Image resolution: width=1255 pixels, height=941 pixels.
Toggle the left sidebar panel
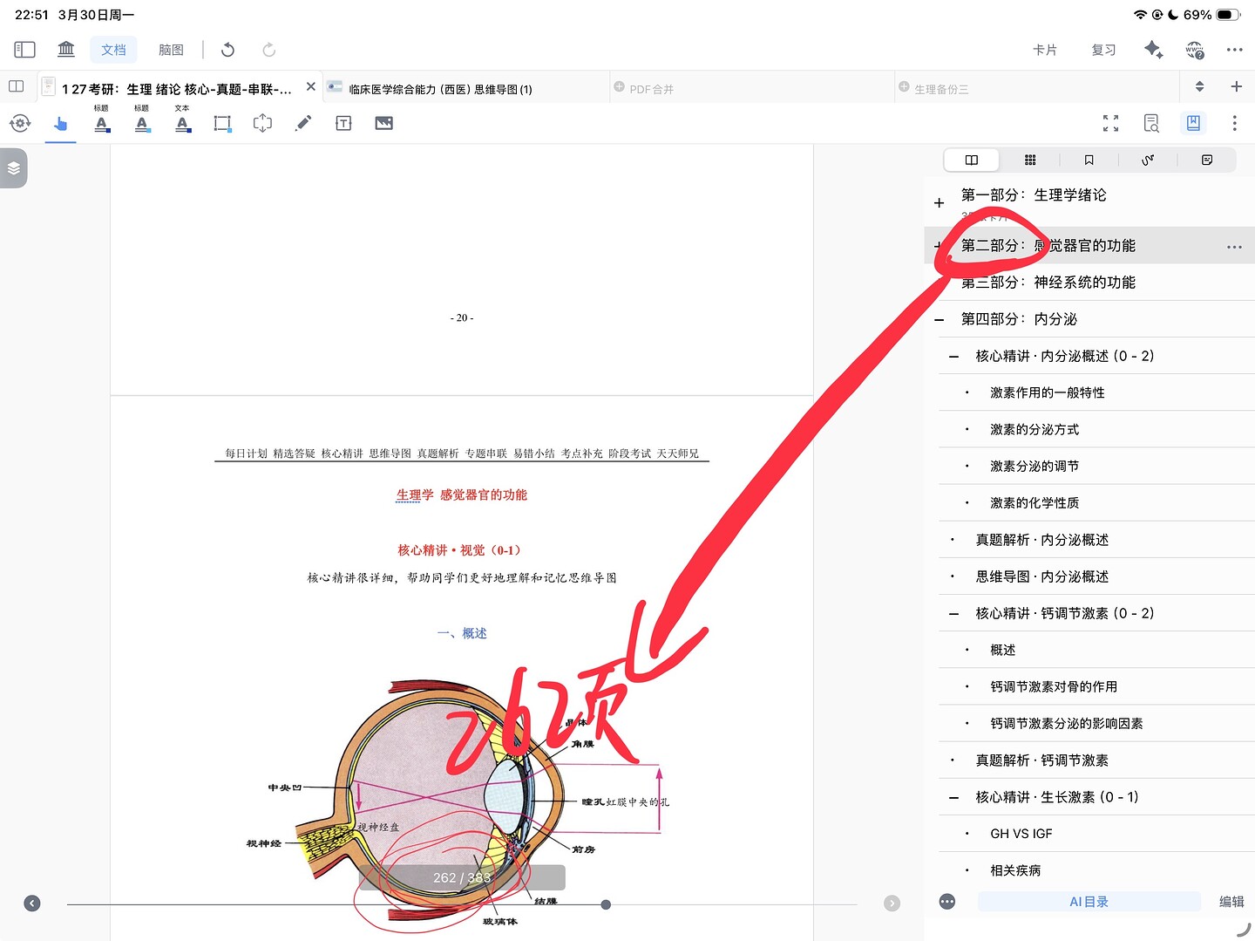point(24,50)
